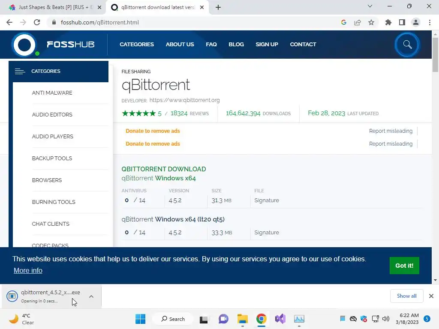Open weather widget showing 4°C
439x329 pixels.
[21, 319]
